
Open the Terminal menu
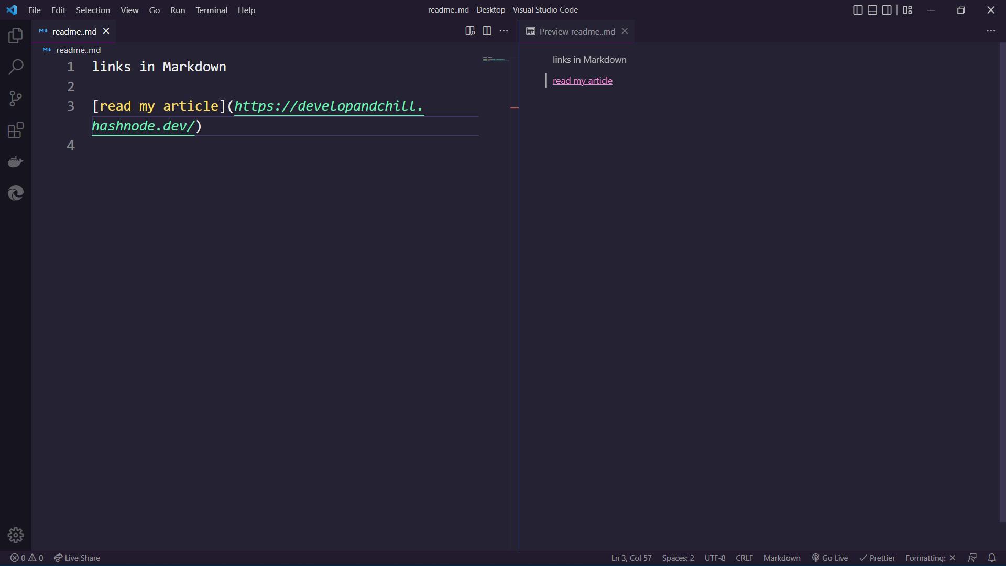(x=211, y=10)
